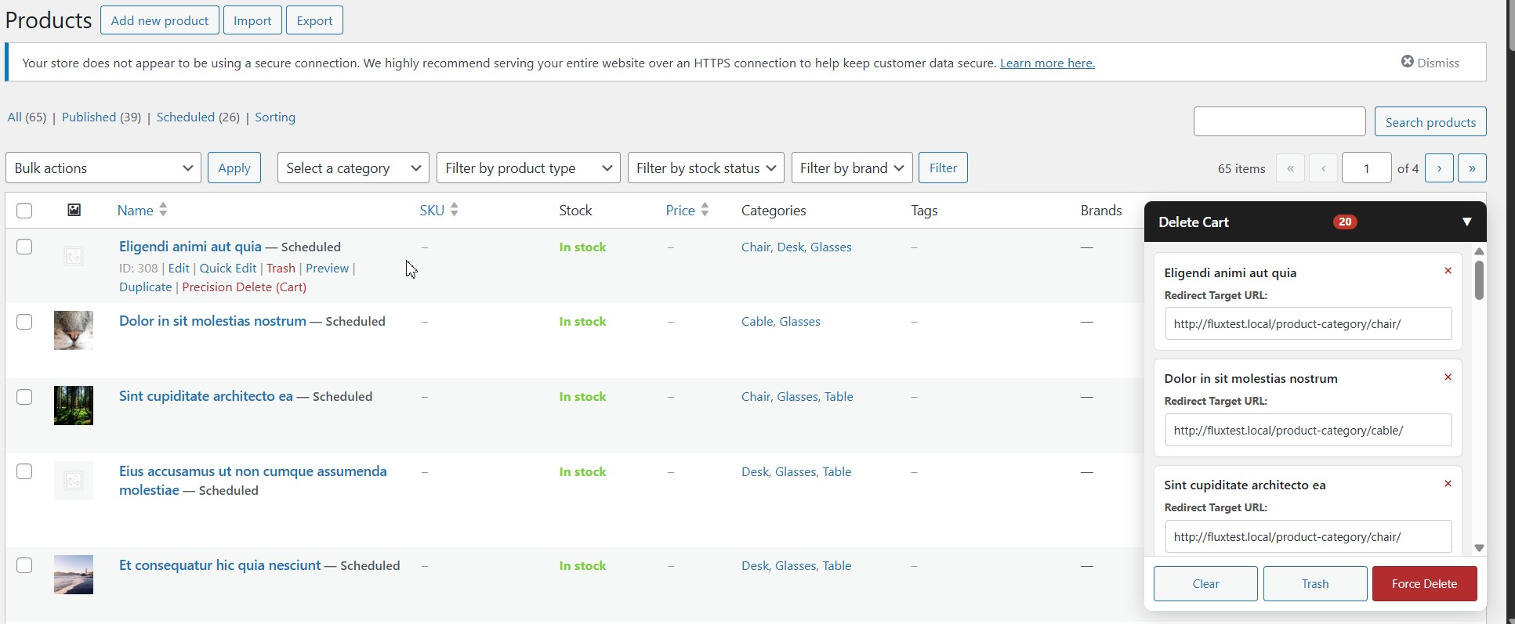Click the Name column sort arrows

[x=163, y=210]
